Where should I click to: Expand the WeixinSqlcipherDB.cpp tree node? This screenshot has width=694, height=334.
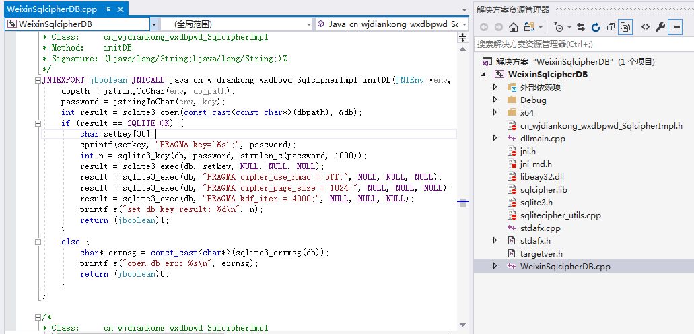(x=495, y=266)
